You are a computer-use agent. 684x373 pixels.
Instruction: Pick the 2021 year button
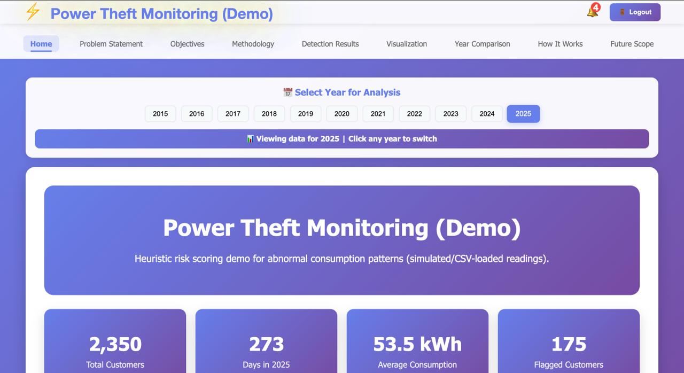point(378,114)
